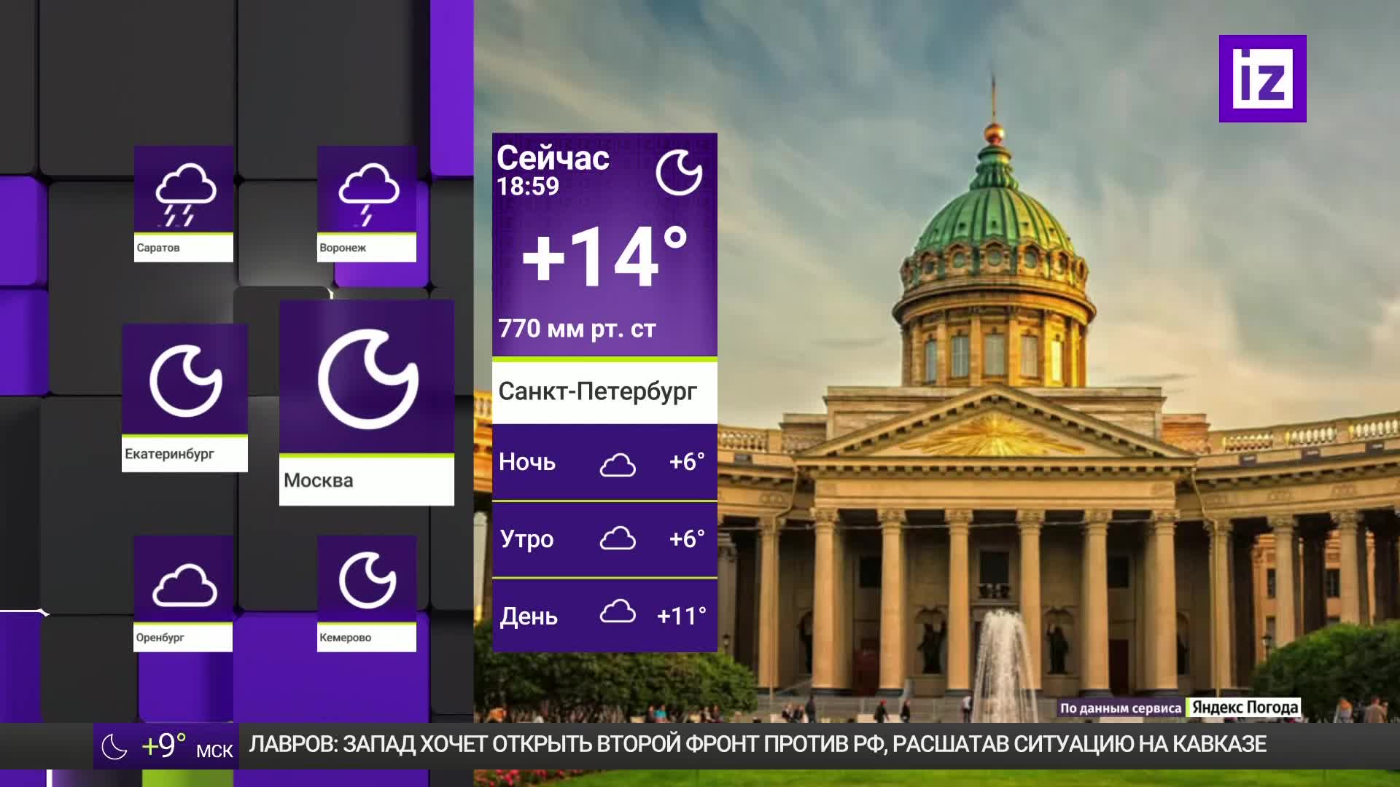Click the +11° temperature in the День row
The image size is (1400, 787).
pyautogui.click(x=682, y=616)
